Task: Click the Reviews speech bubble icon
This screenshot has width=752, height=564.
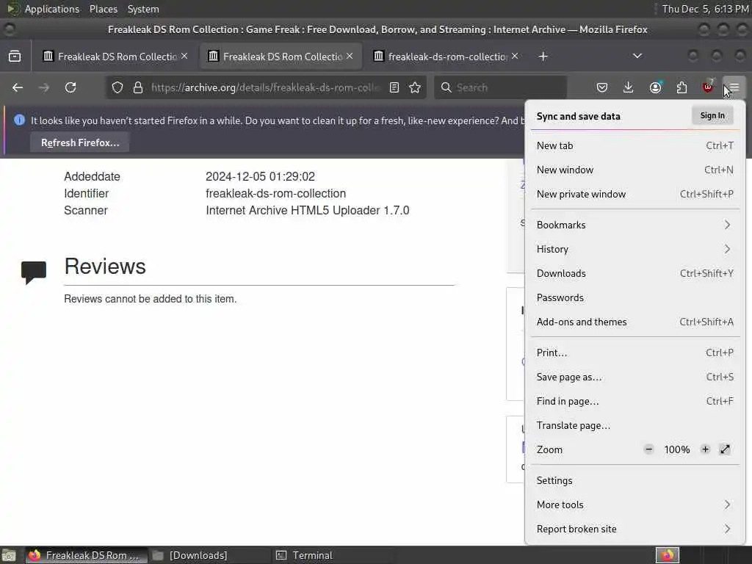Action: (x=34, y=272)
